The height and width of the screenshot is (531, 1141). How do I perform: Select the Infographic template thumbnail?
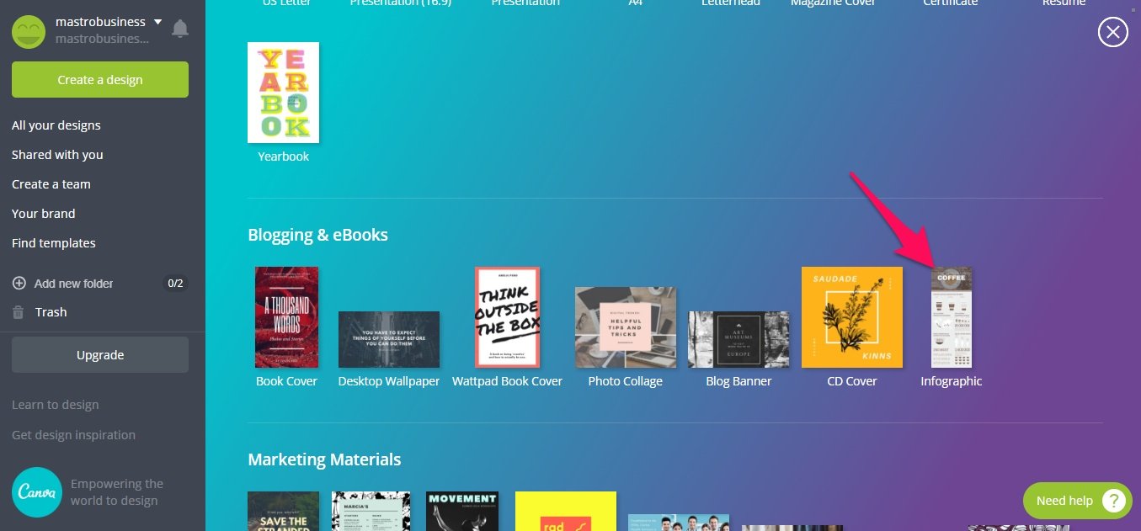(952, 317)
